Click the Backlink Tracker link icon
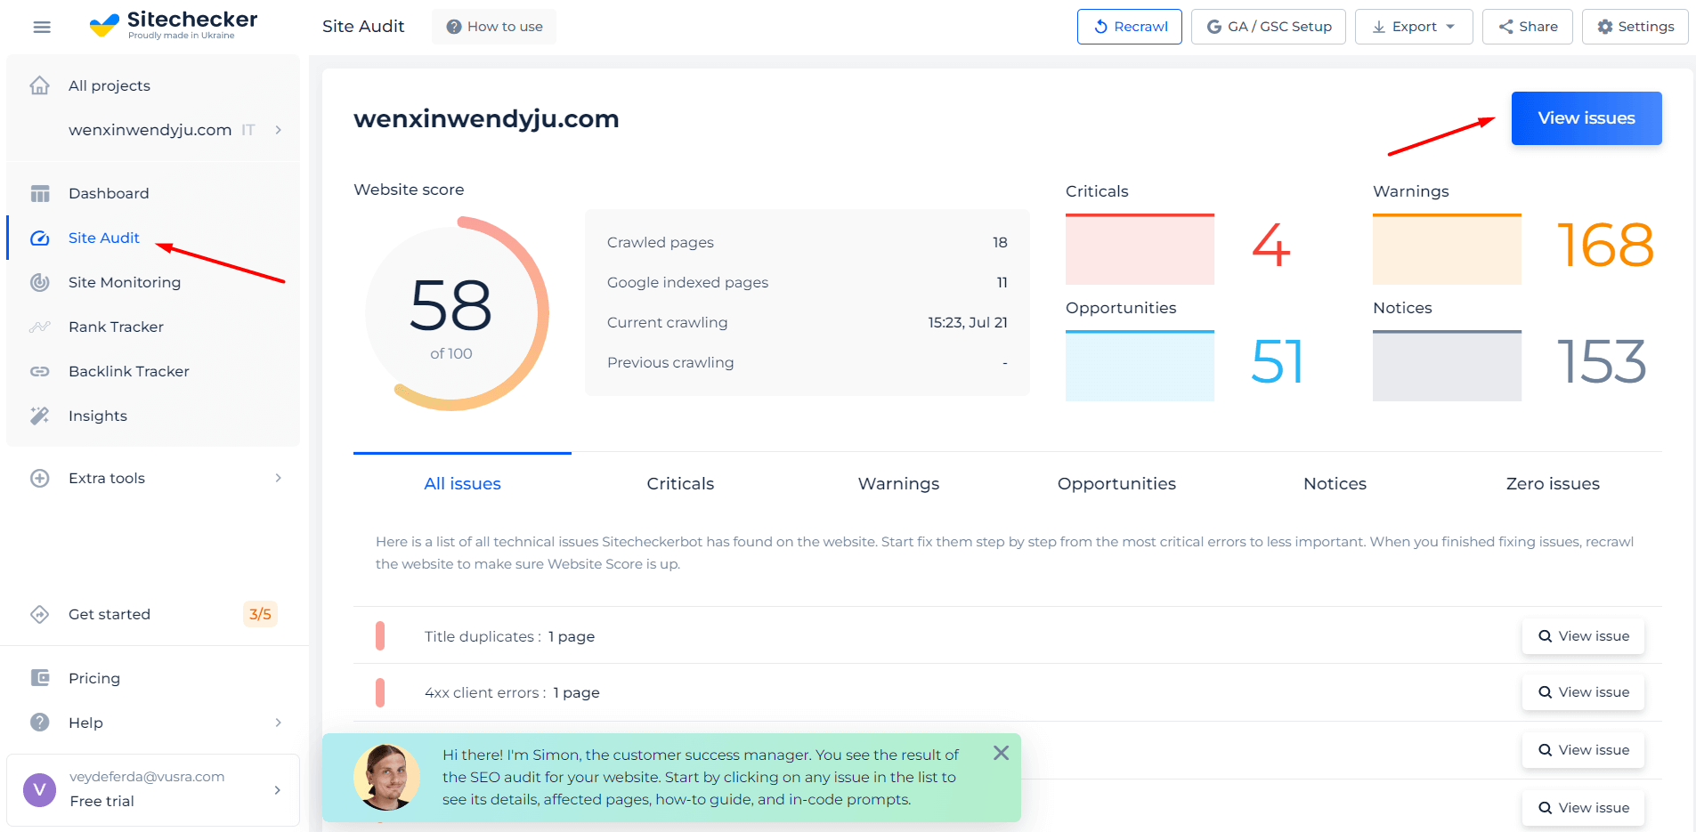Viewport: 1696px width, 832px height. 40,371
